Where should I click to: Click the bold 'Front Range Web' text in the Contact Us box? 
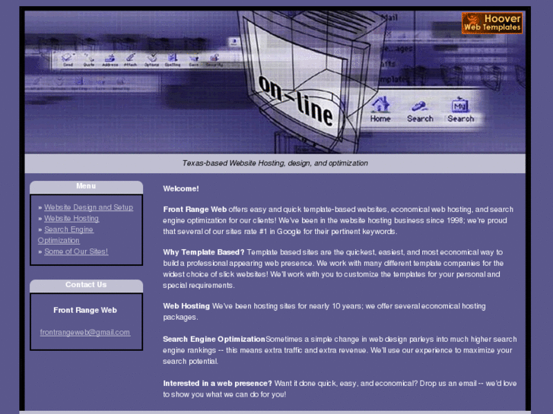(x=85, y=310)
